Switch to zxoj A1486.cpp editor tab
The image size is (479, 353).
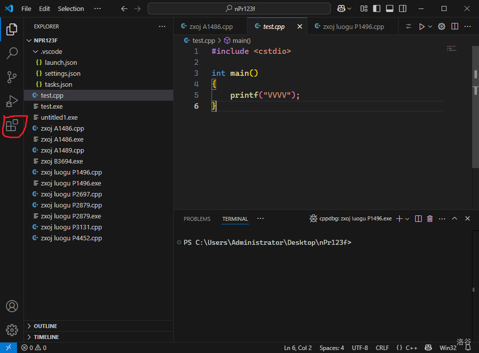pyautogui.click(x=210, y=26)
